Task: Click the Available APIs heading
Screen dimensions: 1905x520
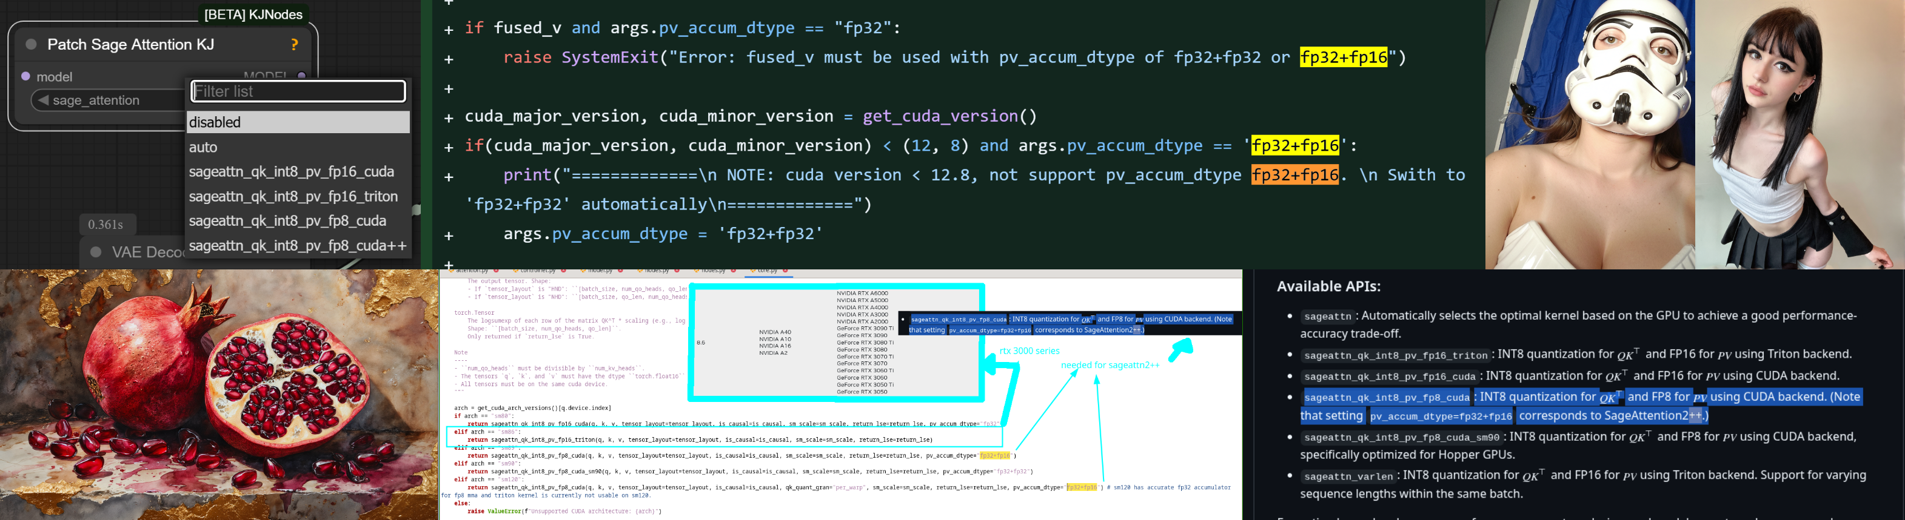Action: pos(1328,286)
